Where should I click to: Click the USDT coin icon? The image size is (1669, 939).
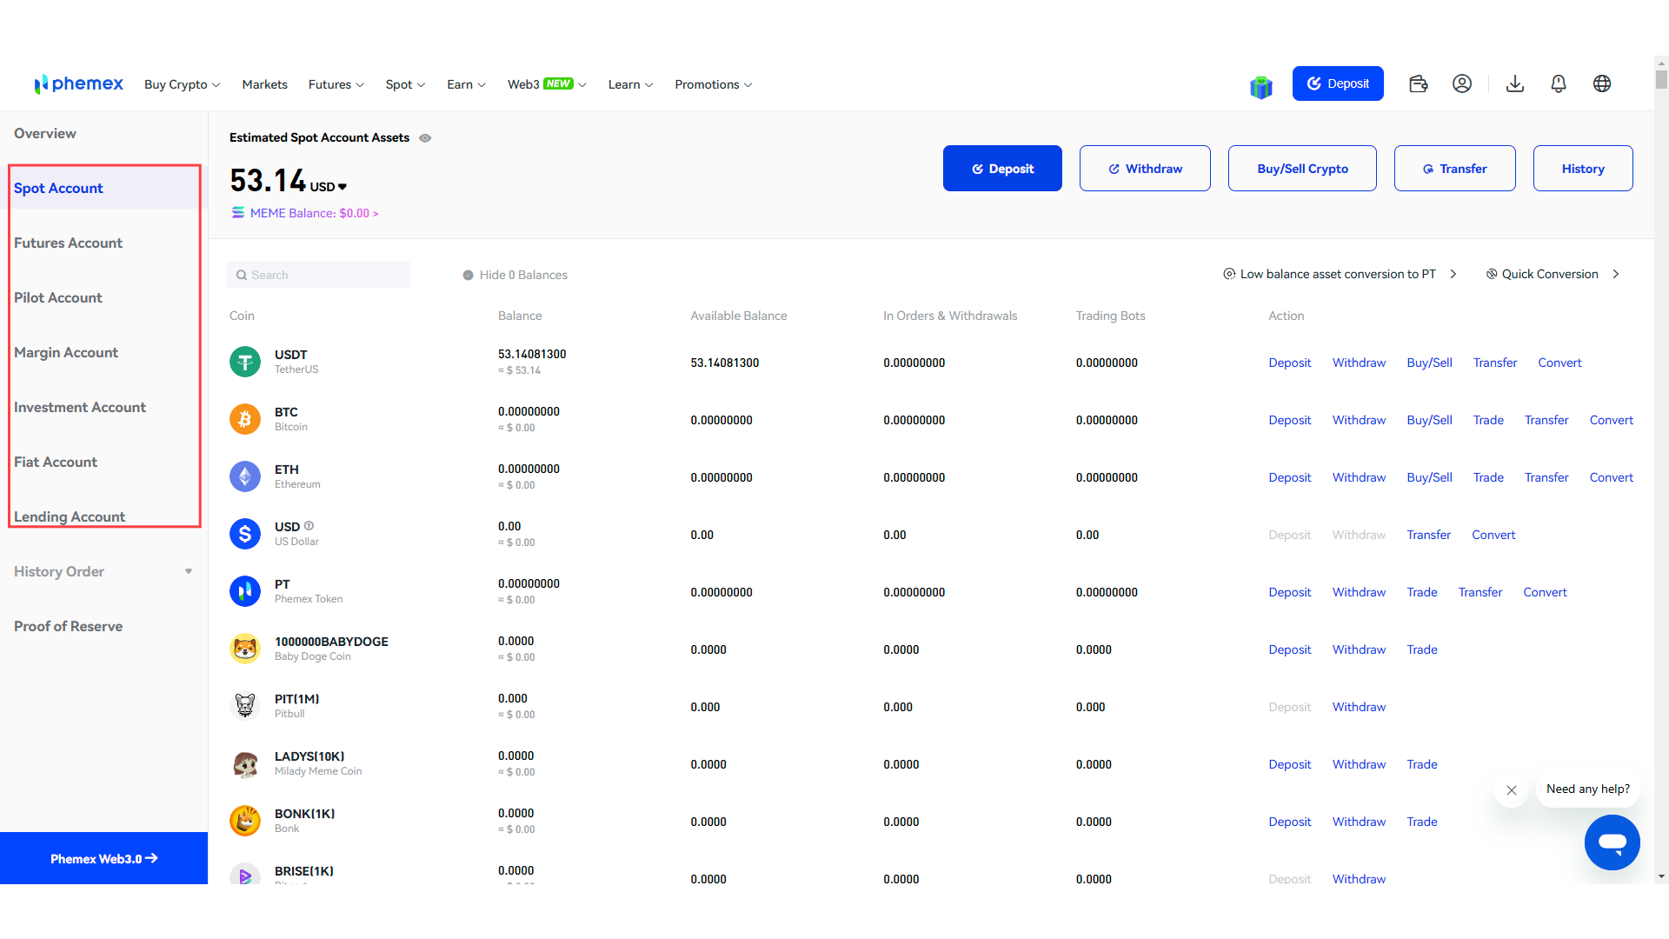tap(245, 362)
